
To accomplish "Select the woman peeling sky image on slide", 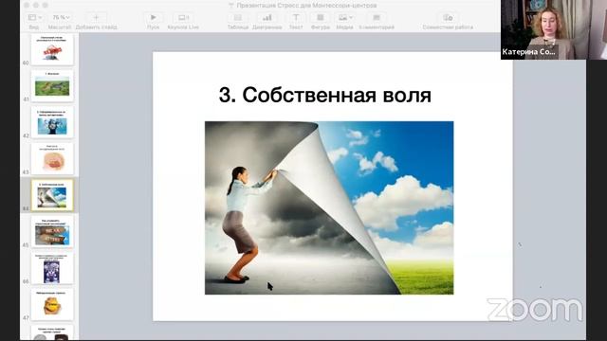I will tap(329, 208).
